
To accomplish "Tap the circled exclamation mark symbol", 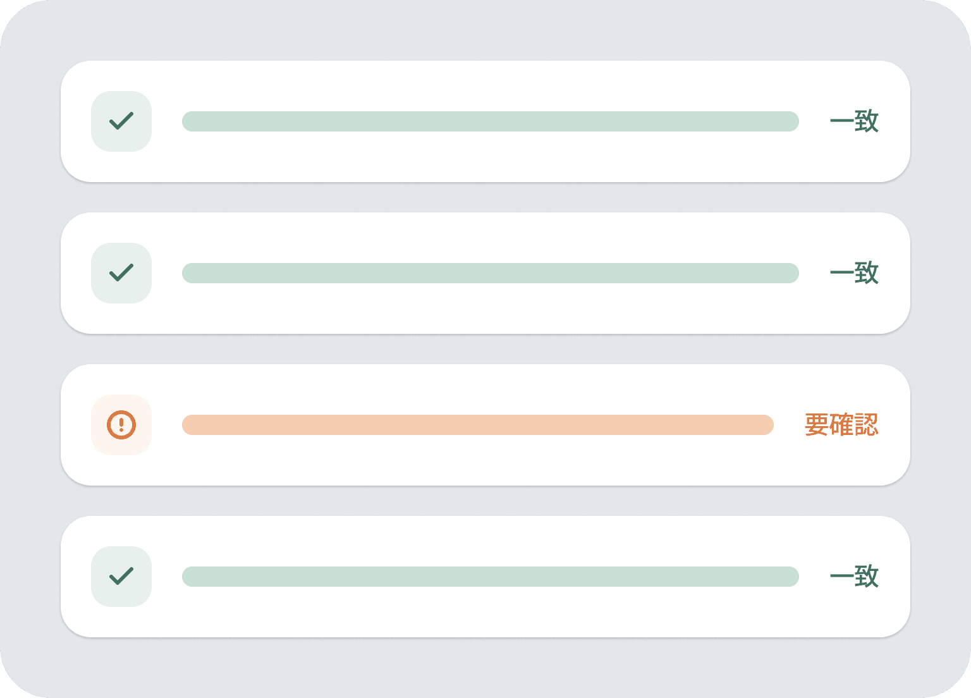I will pos(121,424).
